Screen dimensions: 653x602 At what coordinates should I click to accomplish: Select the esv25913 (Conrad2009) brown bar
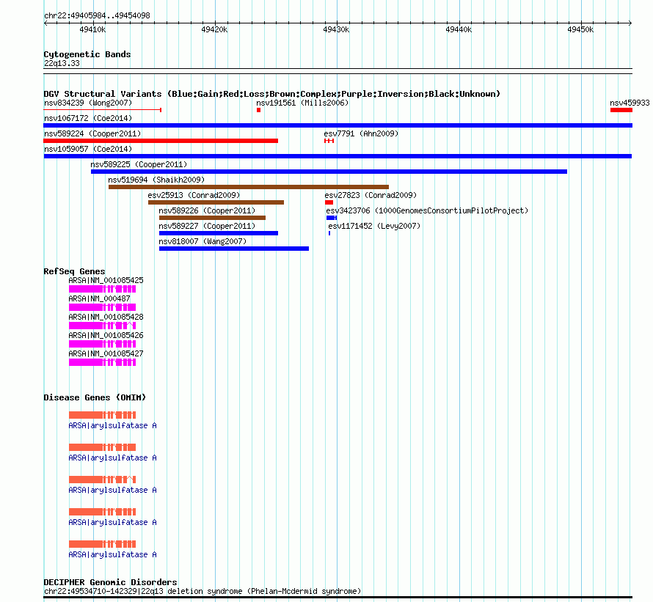[x=216, y=202]
